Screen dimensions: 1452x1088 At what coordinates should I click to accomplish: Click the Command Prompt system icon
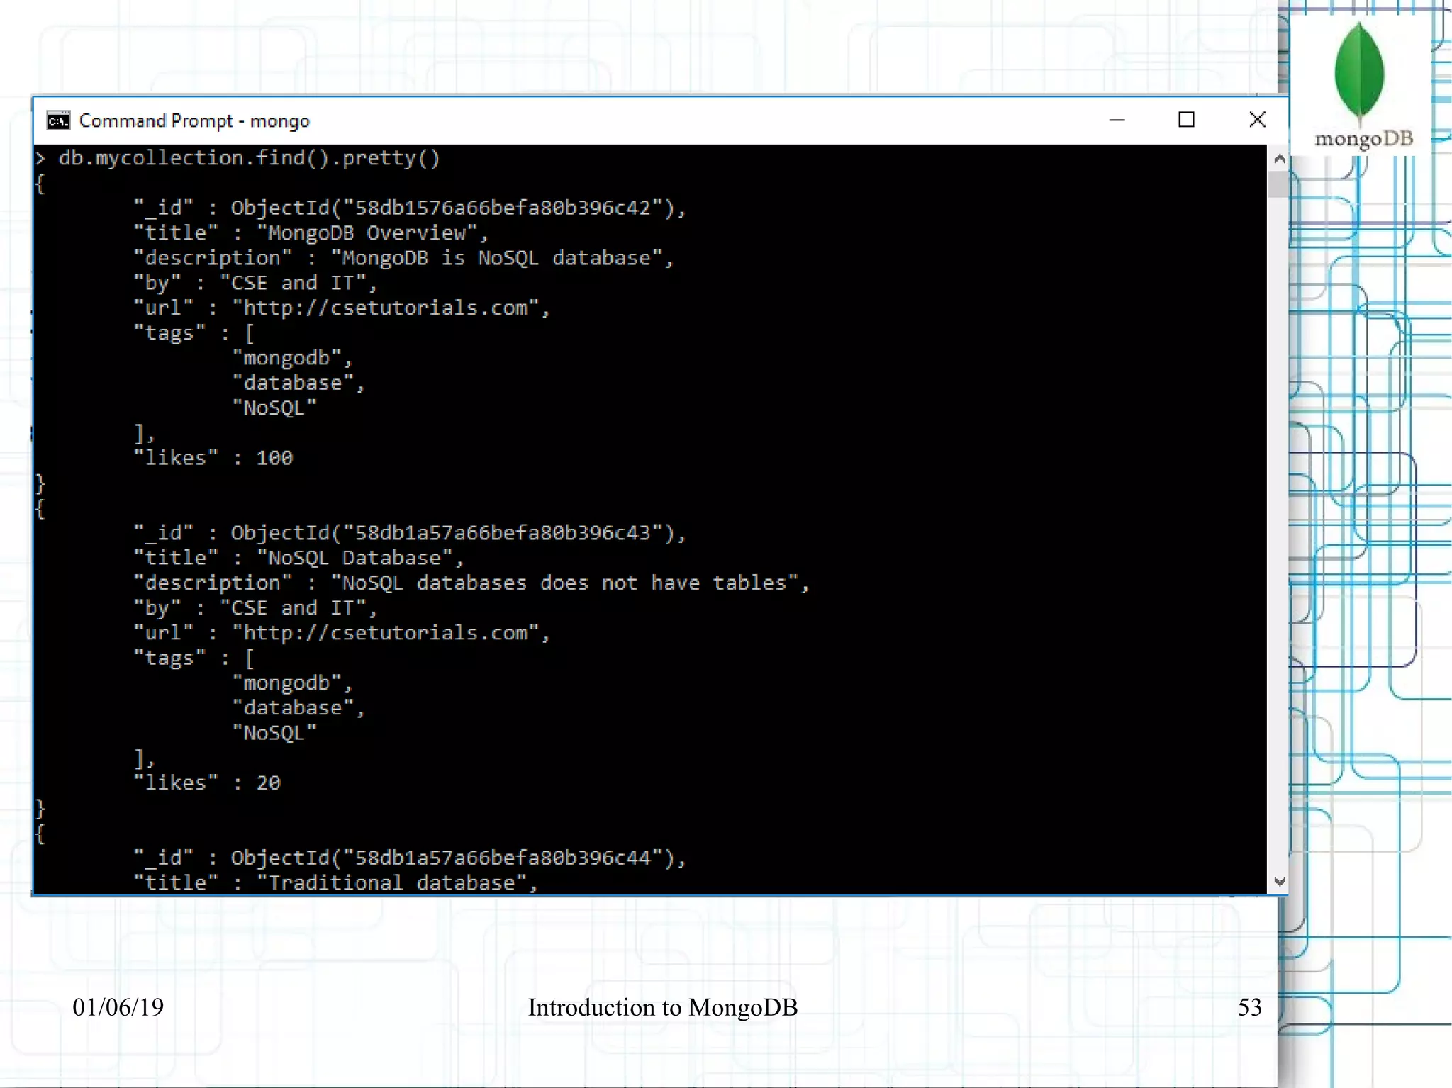[x=58, y=120]
